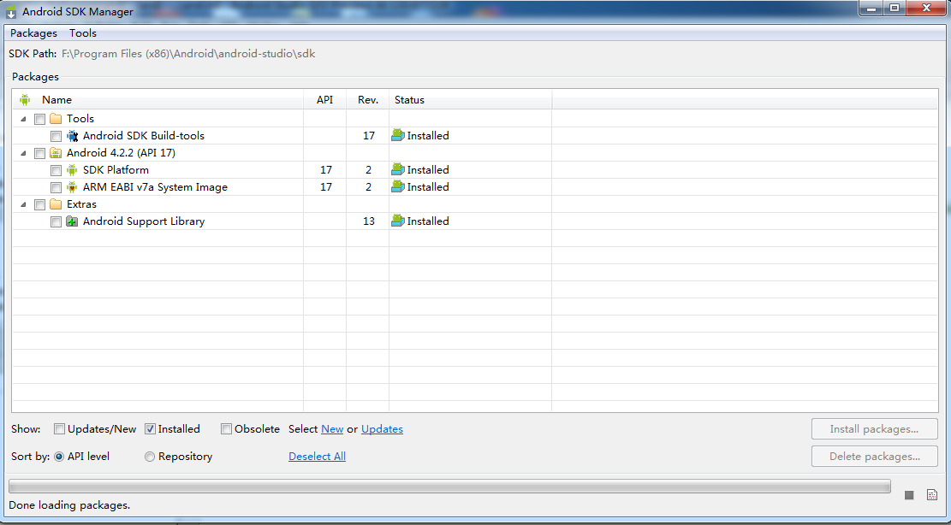Screen dimensions: 951x525
Task: Click the API 17 cell of SDK Platform
Action: click(325, 170)
